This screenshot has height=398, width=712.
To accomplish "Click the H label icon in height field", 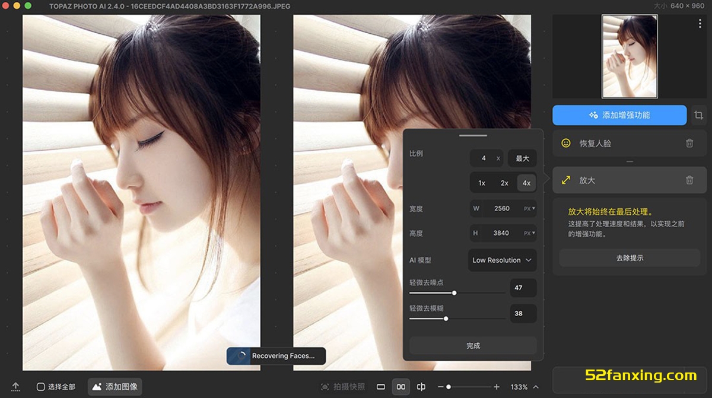I will pyautogui.click(x=475, y=233).
